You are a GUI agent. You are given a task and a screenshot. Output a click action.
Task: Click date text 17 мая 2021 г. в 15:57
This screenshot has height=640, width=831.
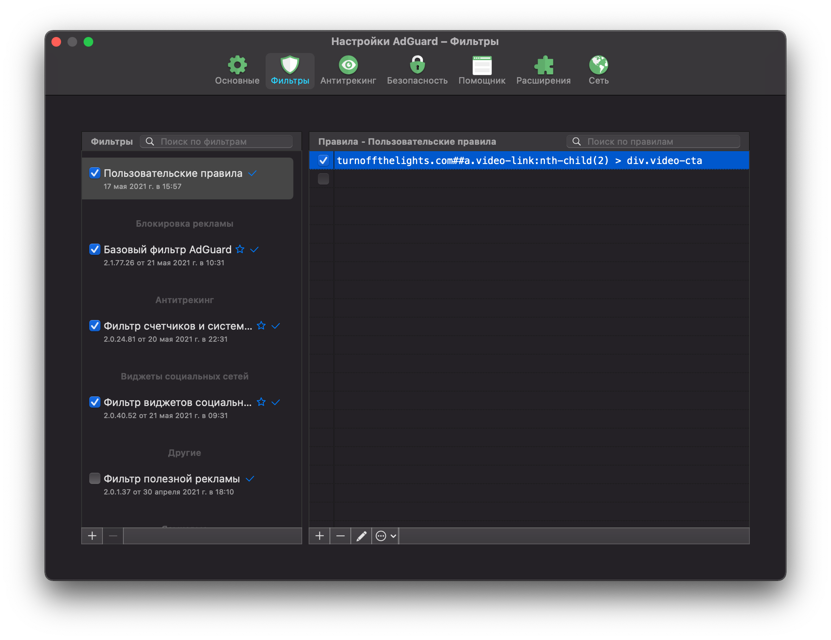[143, 187]
